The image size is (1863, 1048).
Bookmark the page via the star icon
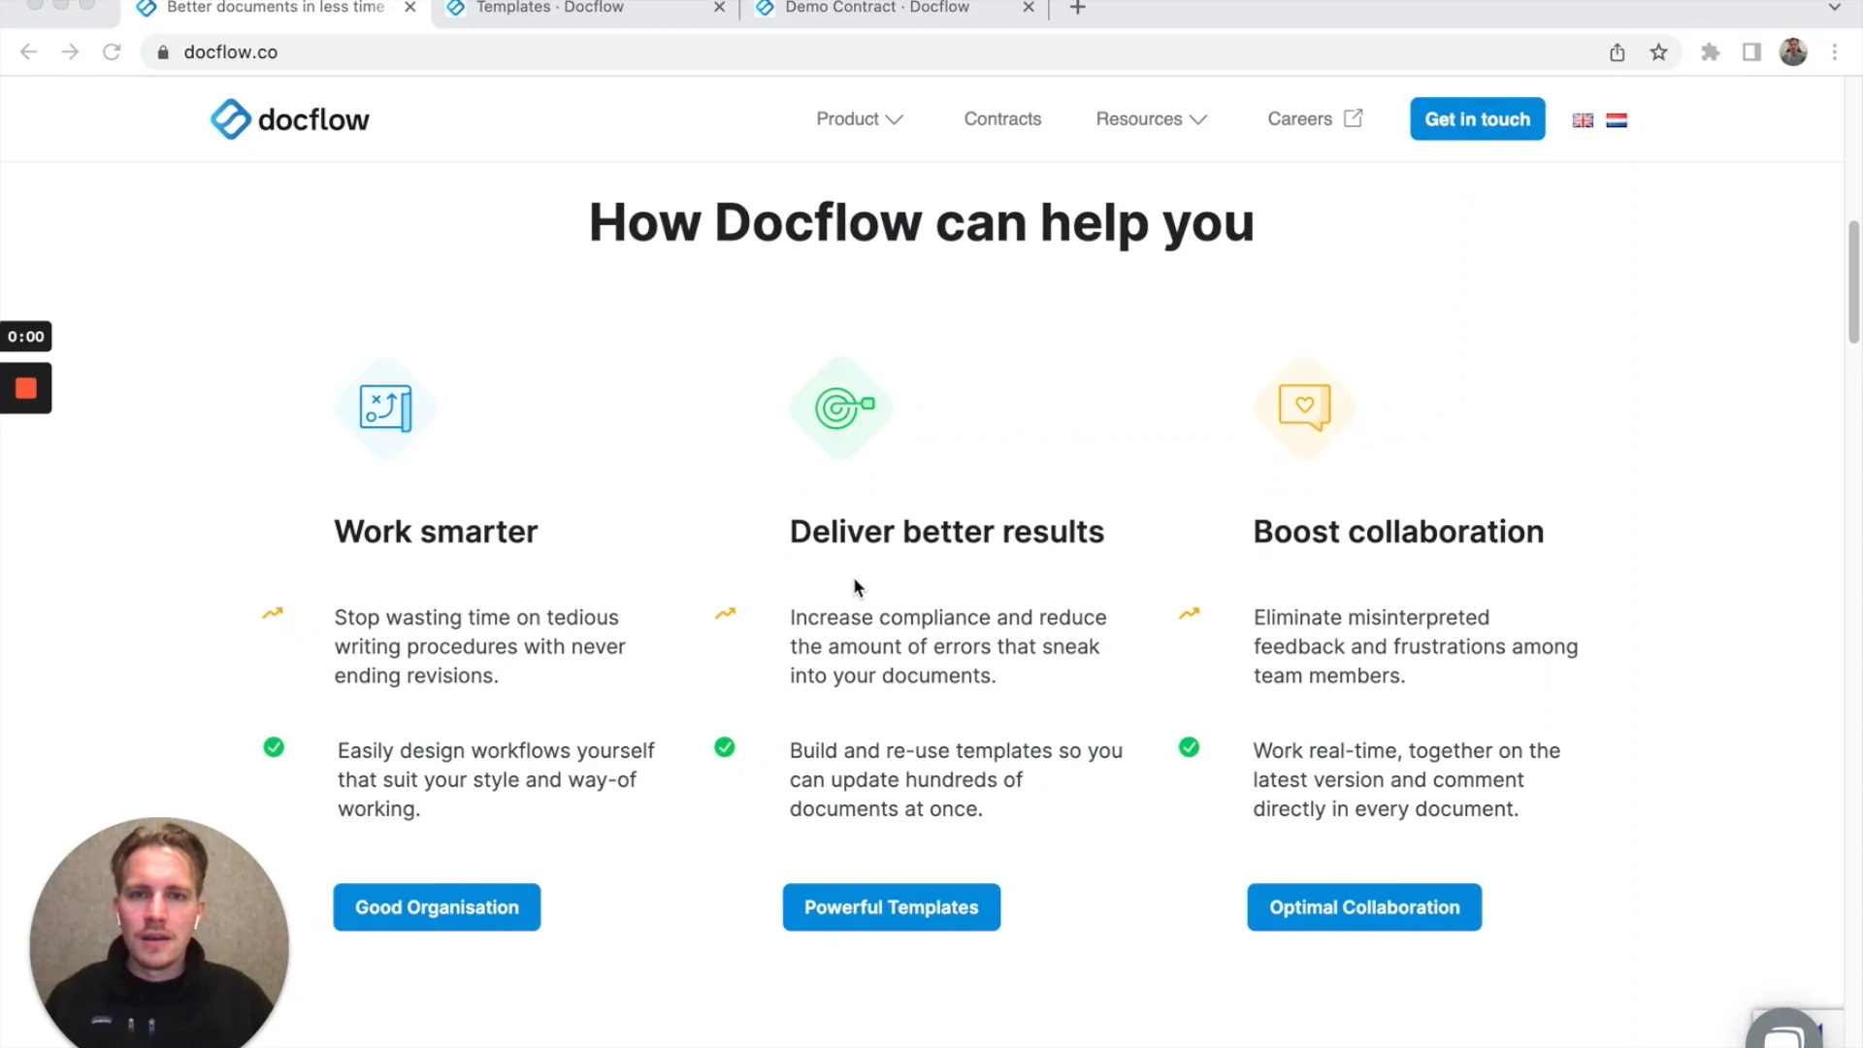(x=1659, y=51)
